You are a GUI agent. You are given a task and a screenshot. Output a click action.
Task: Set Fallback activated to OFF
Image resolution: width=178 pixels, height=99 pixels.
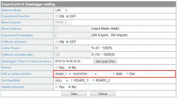click(67, 42)
